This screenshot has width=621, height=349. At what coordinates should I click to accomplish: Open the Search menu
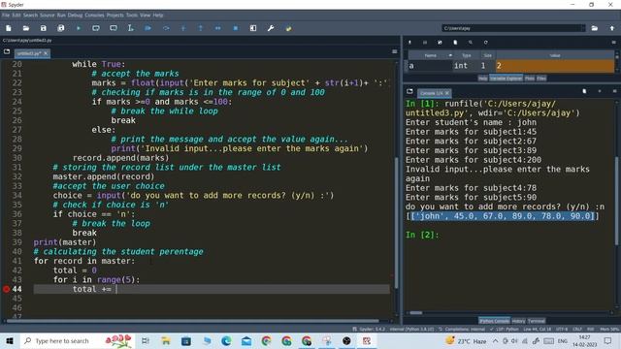[30, 16]
